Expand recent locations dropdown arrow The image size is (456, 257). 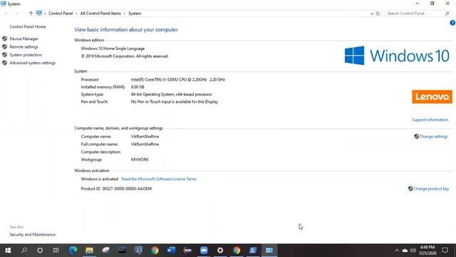[24, 14]
